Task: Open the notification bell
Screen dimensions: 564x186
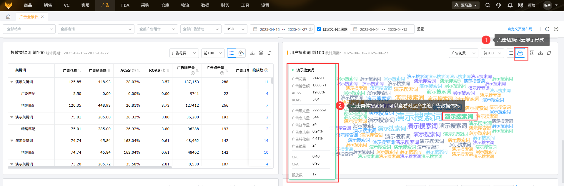Action: (510, 5)
